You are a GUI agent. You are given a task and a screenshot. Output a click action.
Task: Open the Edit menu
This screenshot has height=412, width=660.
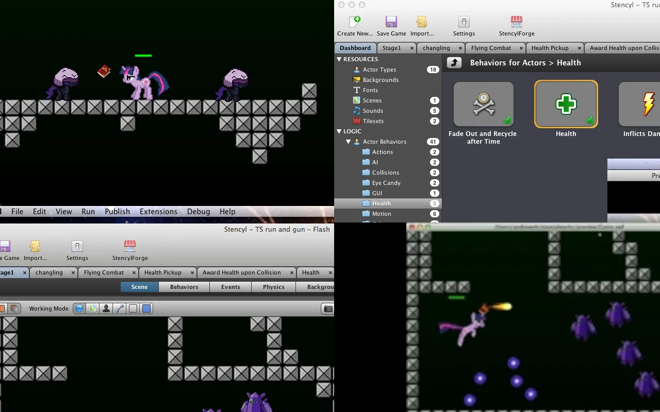(40, 211)
